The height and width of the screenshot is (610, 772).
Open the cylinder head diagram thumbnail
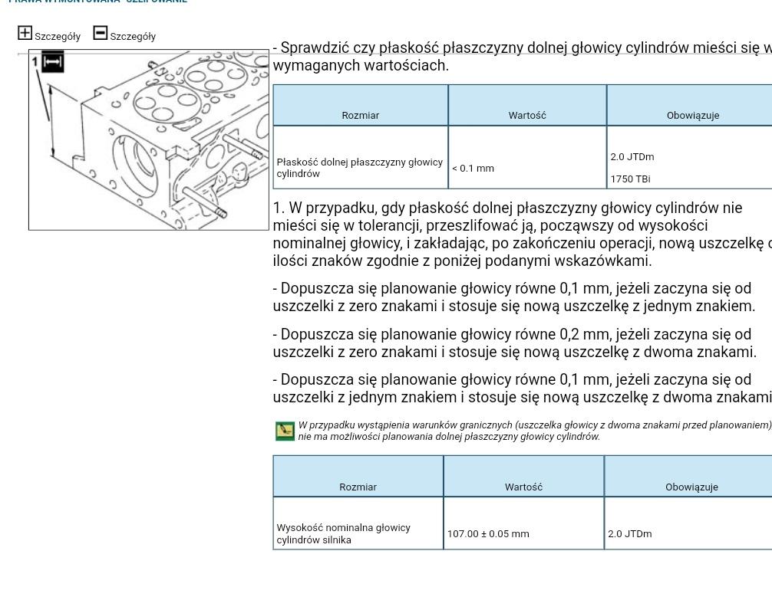pos(149,139)
